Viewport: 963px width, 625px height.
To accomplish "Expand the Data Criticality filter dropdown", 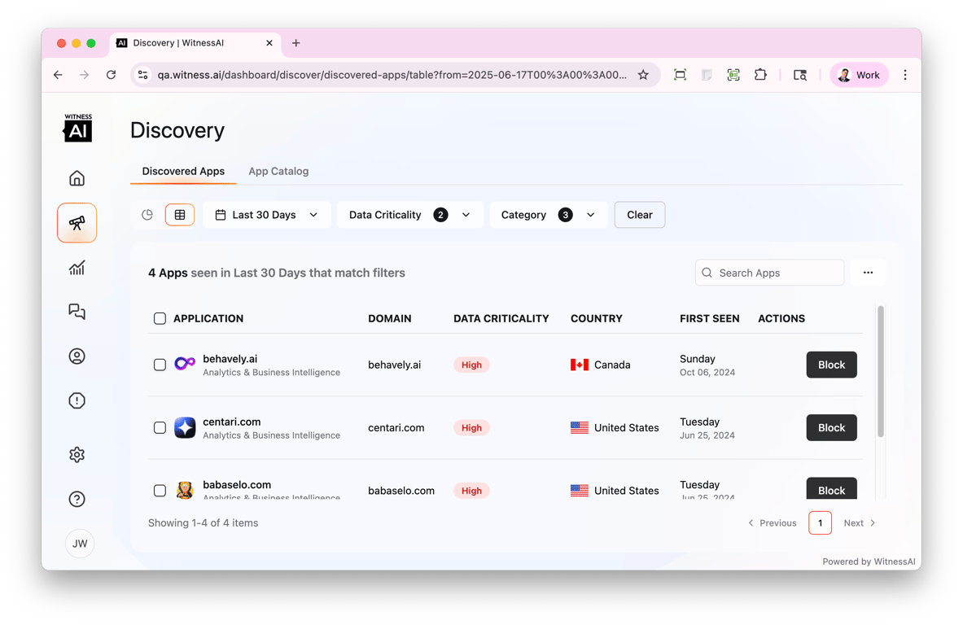I will [x=409, y=215].
